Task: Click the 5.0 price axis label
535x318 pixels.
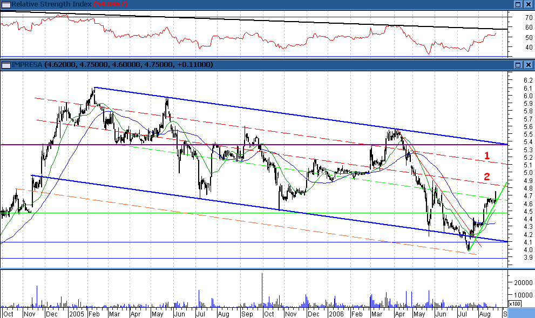Action: 528,173
